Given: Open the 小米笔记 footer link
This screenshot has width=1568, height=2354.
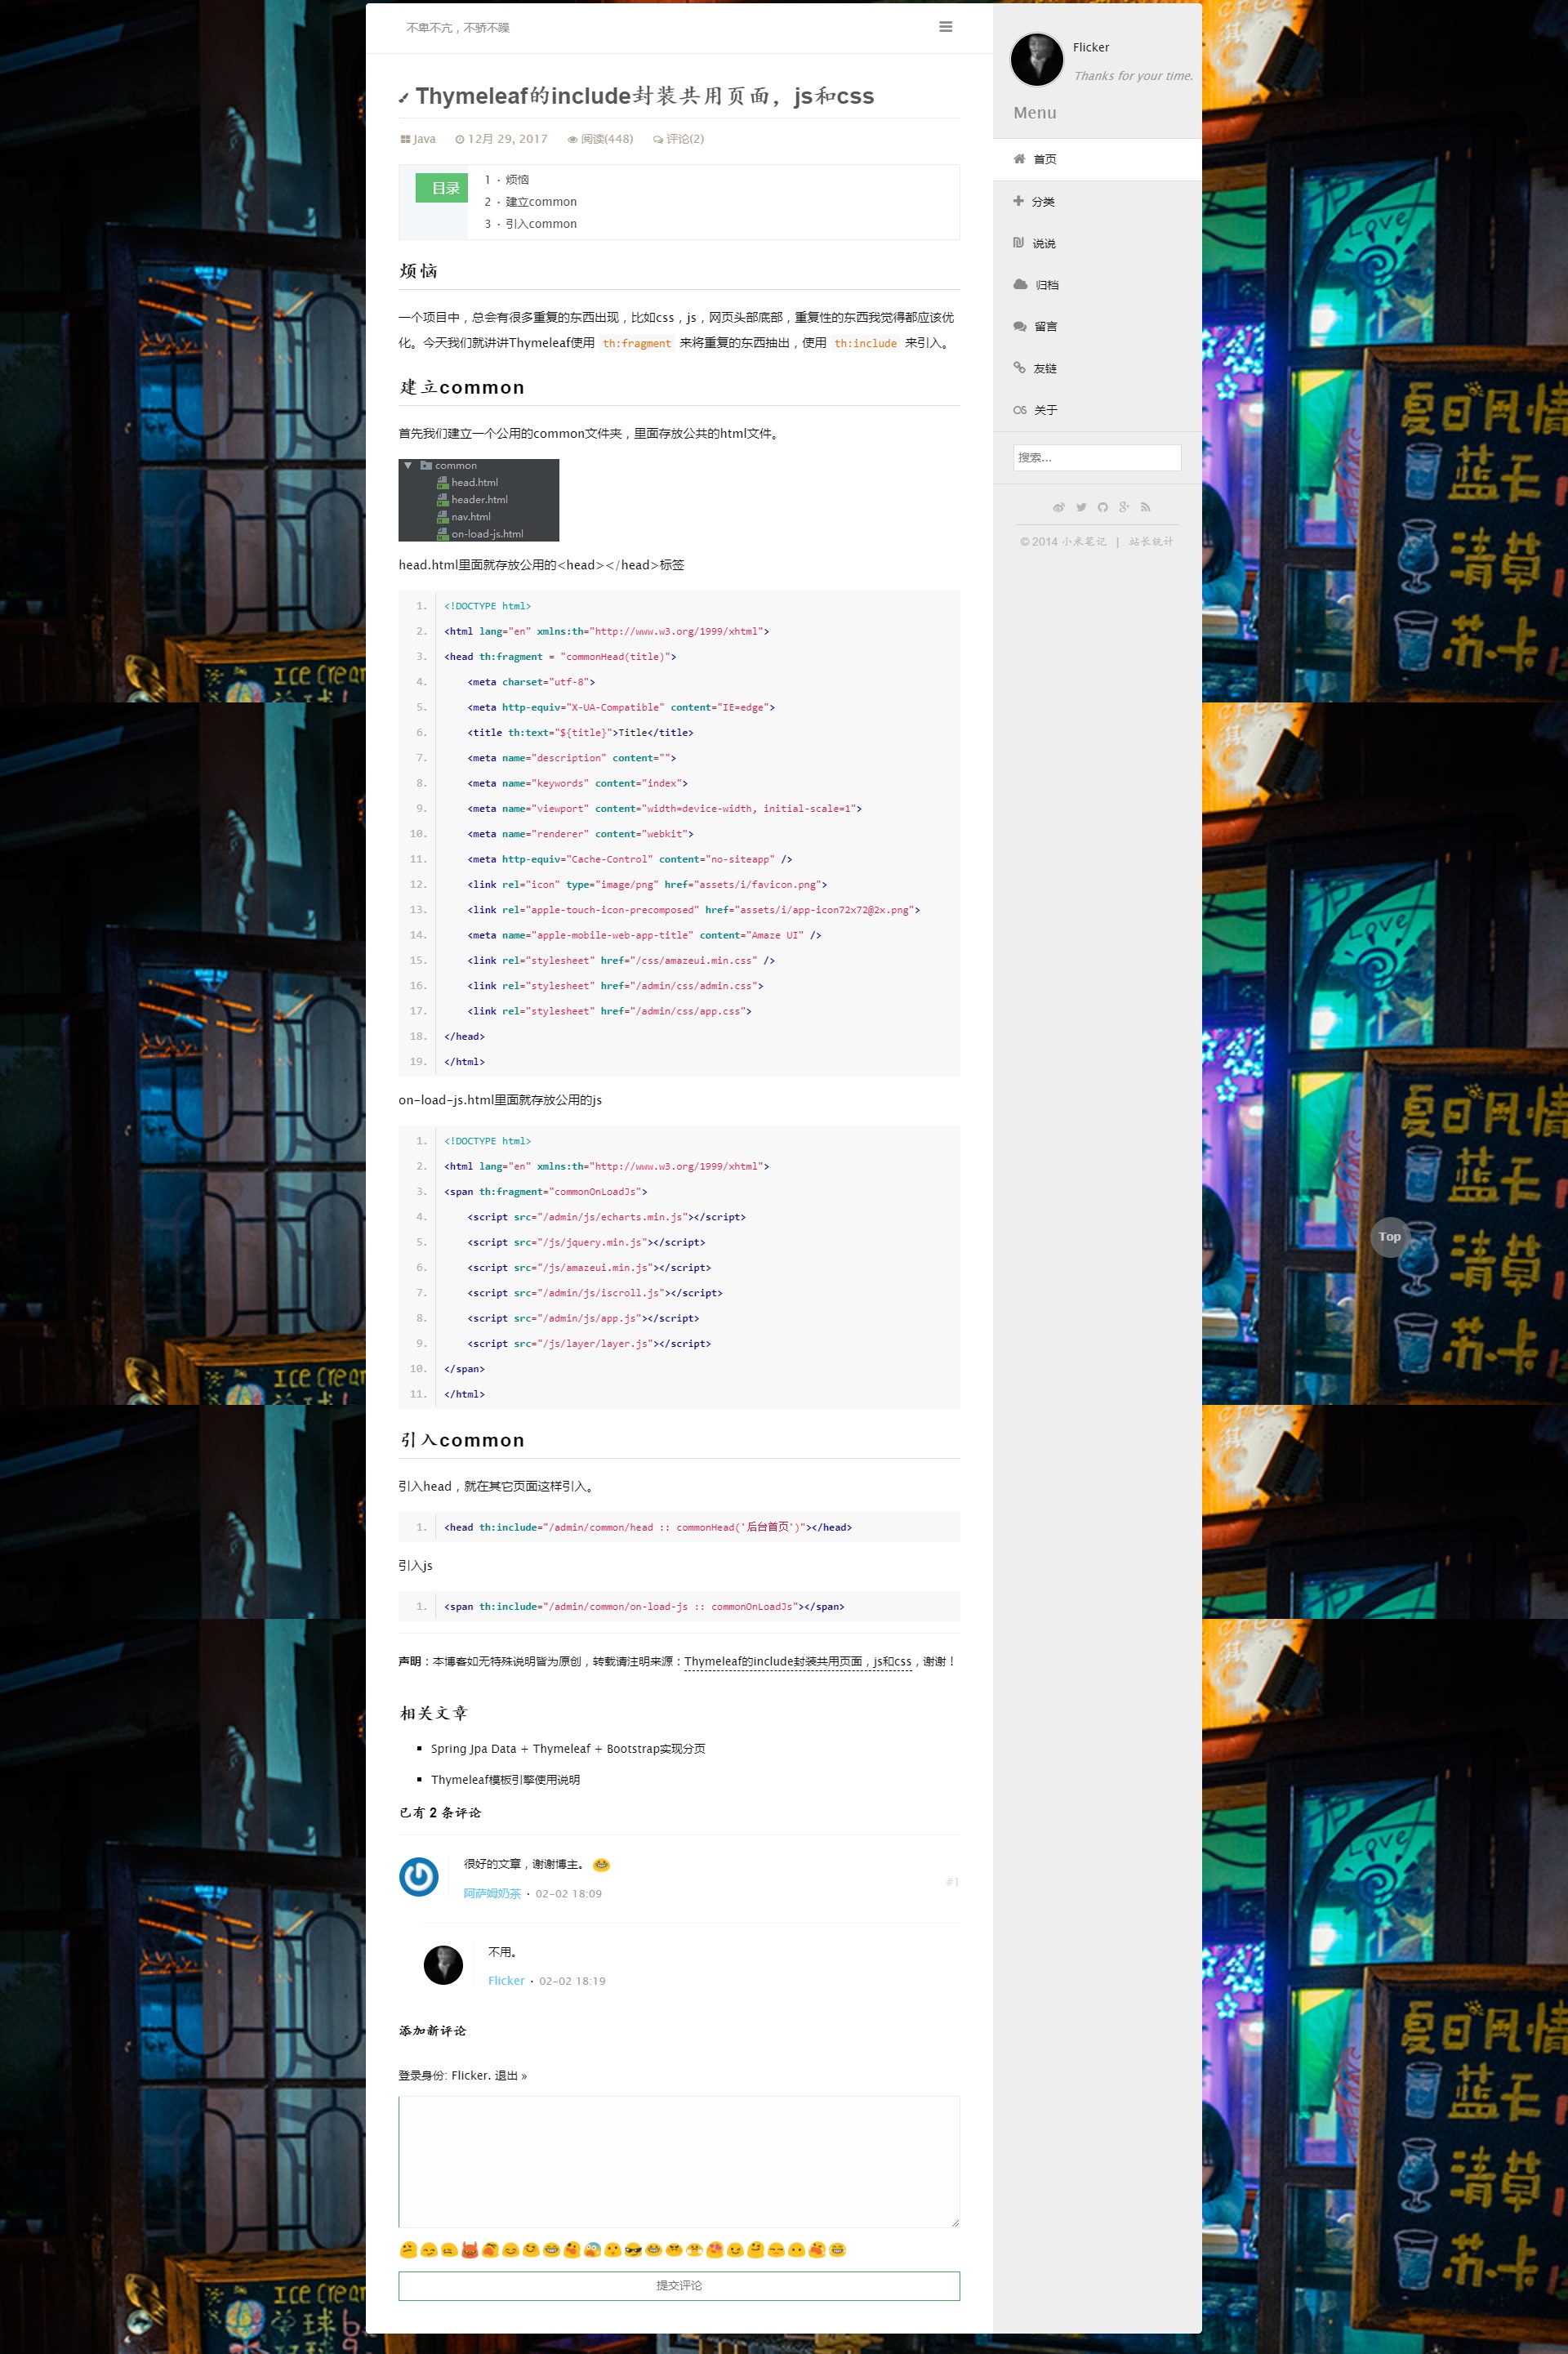Looking at the screenshot, I should pos(1084,541).
